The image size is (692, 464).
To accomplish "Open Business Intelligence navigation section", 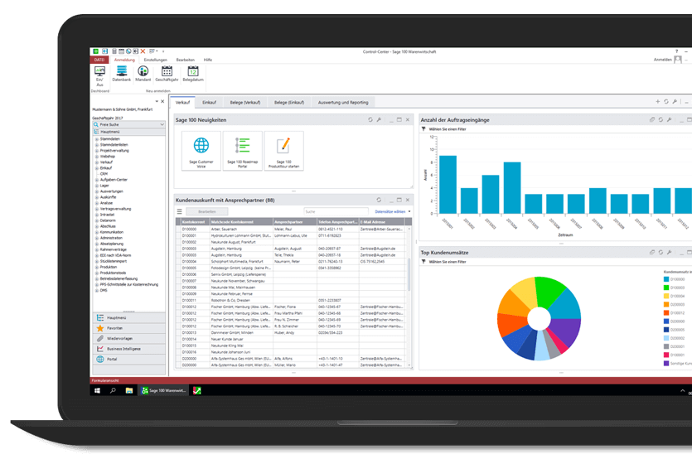I will 129,349.
